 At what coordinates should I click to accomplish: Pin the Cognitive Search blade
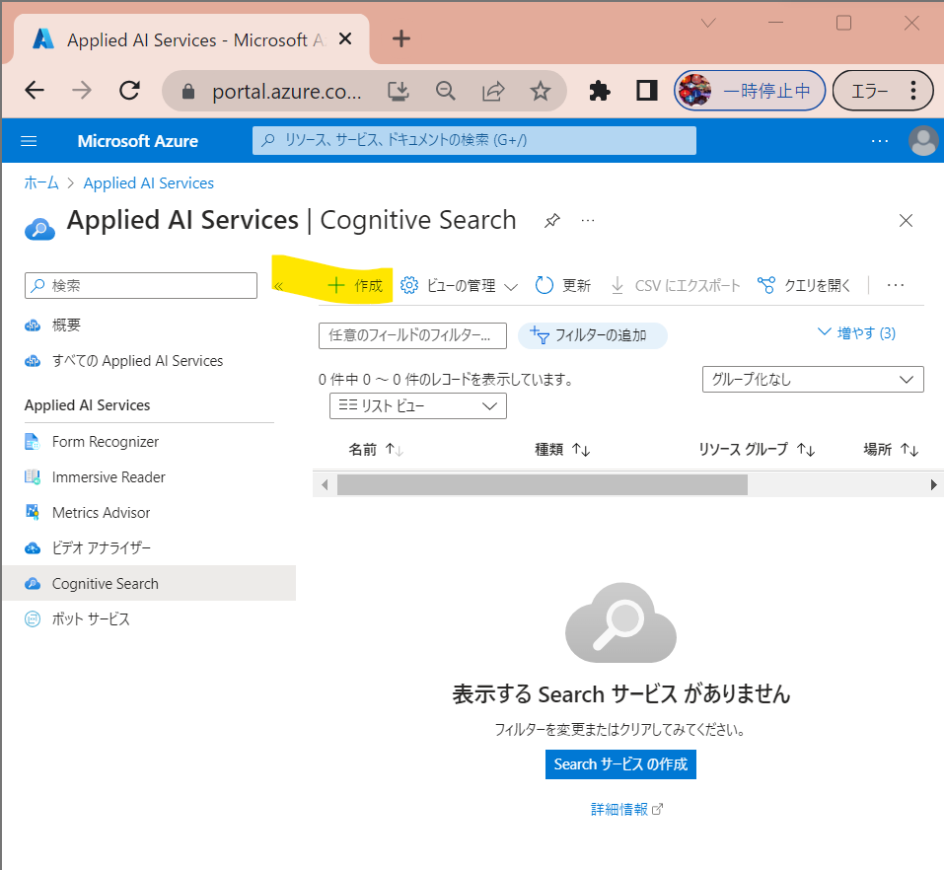[552, 220]
